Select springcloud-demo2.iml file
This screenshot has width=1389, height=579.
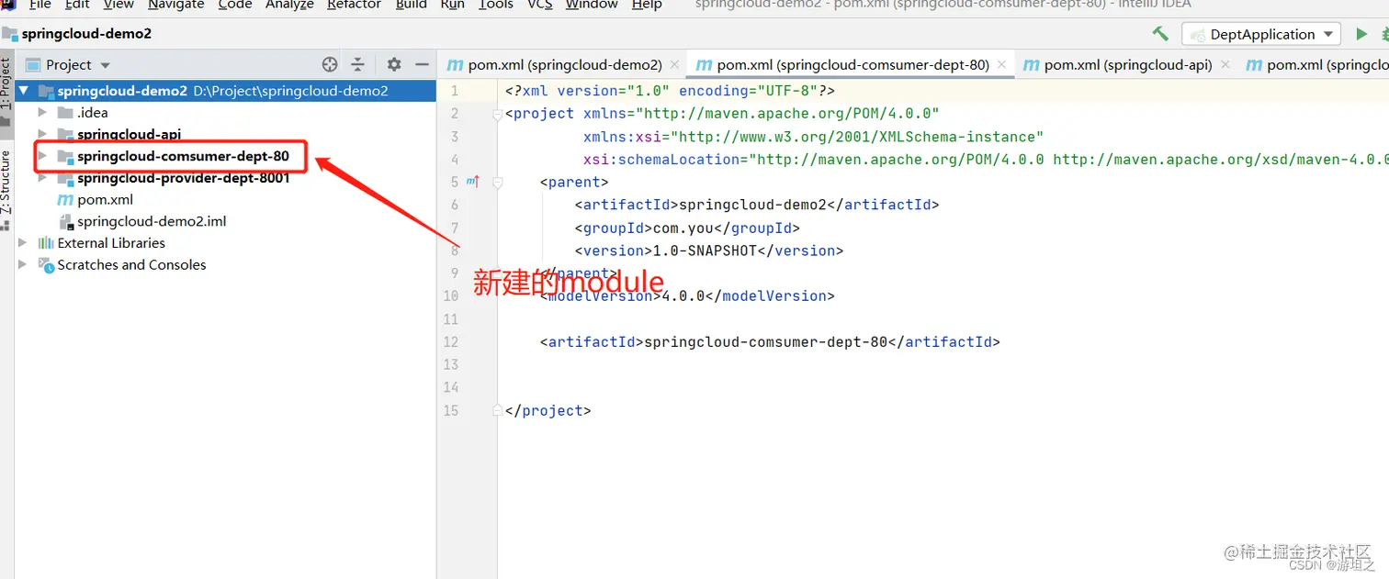tap(152, 221)
